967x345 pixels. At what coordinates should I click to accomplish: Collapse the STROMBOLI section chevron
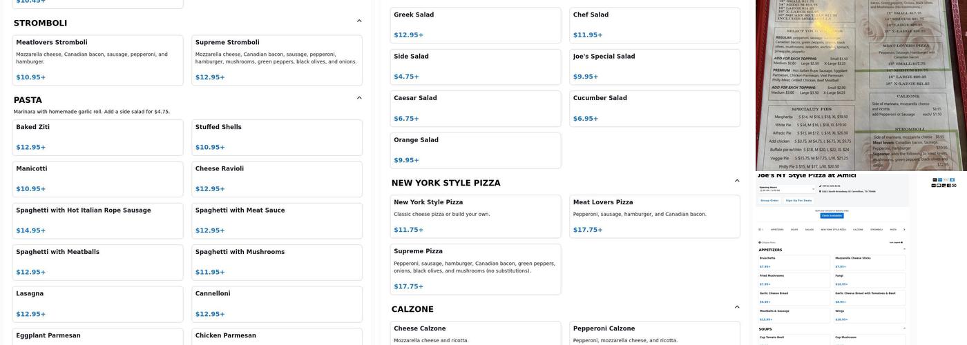359,21
